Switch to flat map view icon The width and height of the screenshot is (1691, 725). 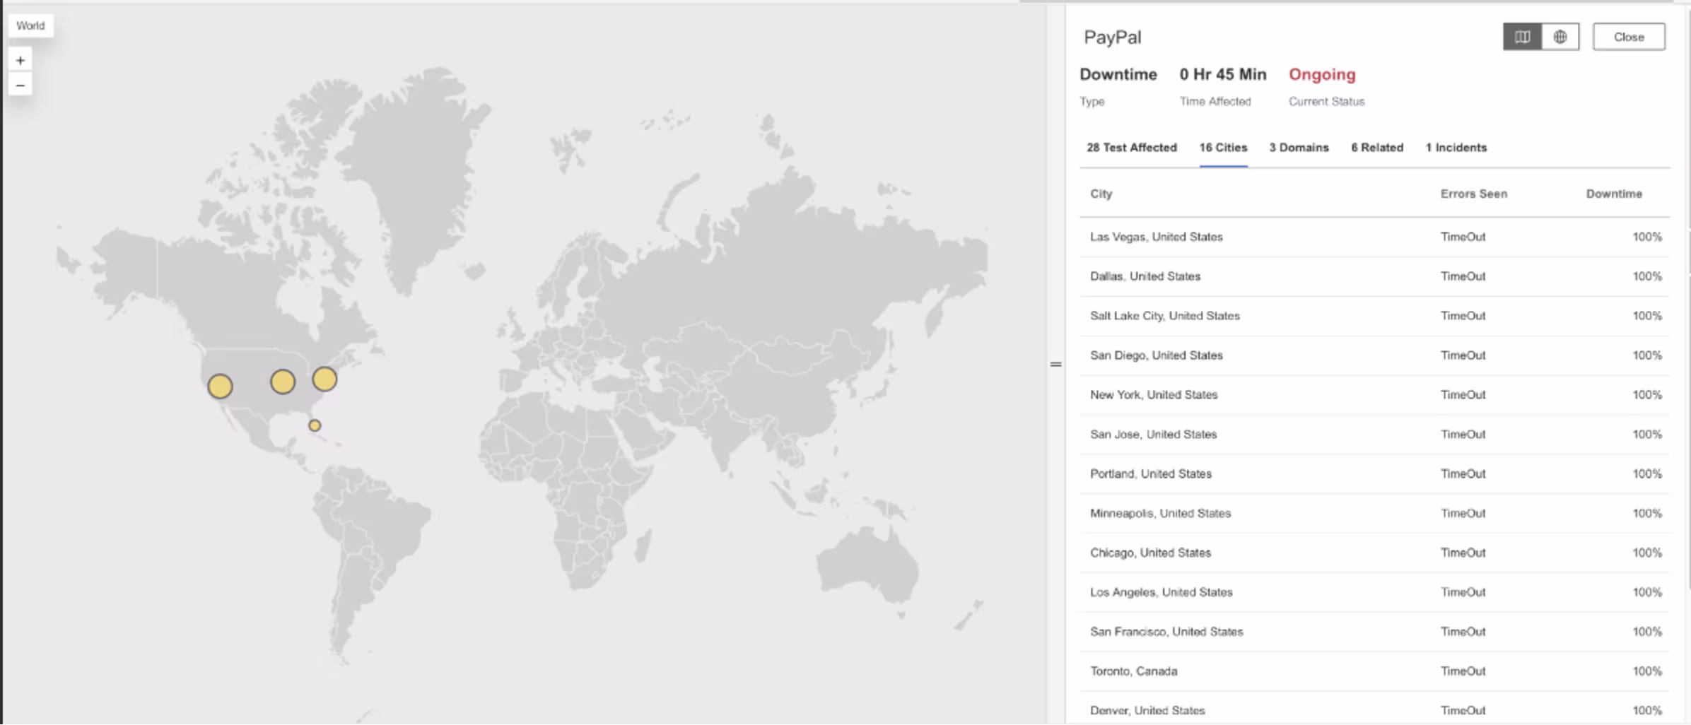click(1522, 37)
